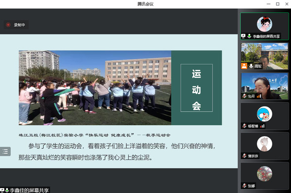291x193 pixels.
Task: Click the orange person icon on 高军's tile
Action: (x=244, y=66)
